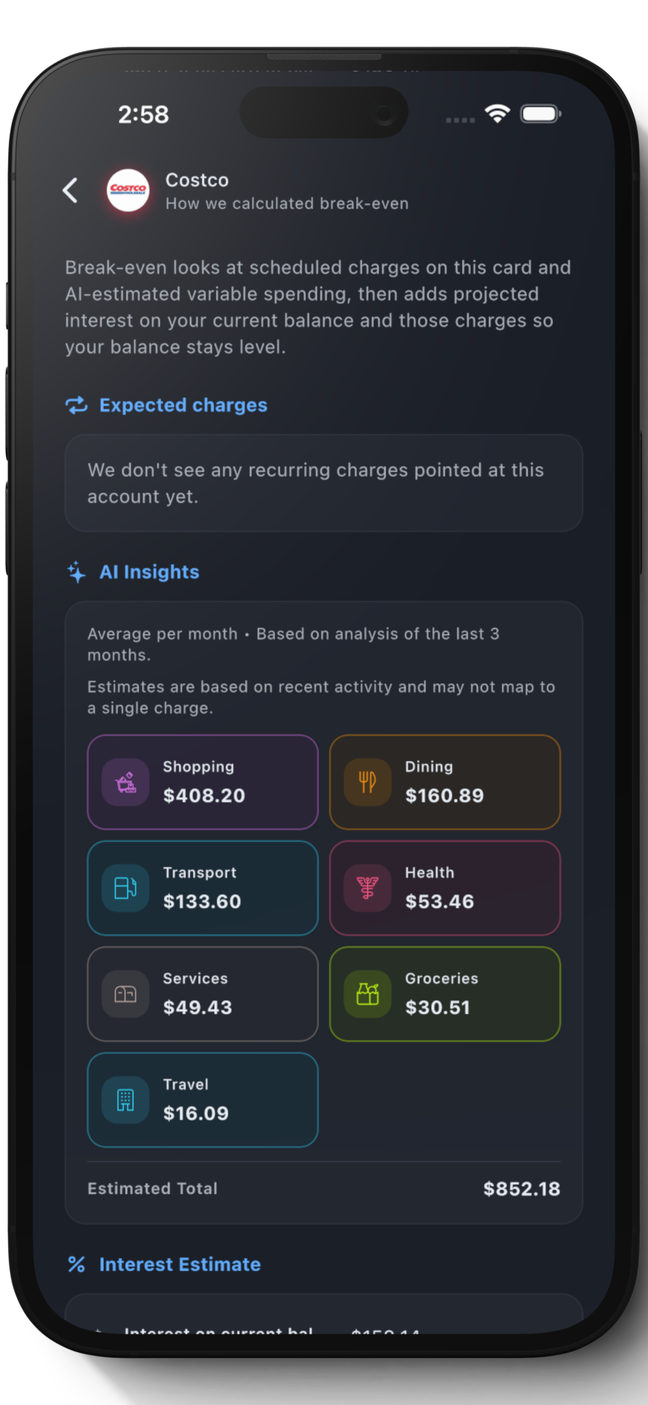This screenshot has height=1405, width=648.
Task: Tap the AI Insights sparkle icon
Action: click(77, 572)
